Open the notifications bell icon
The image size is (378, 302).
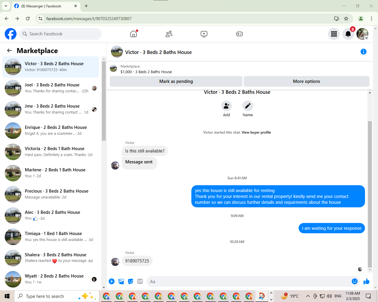[348, 34]
